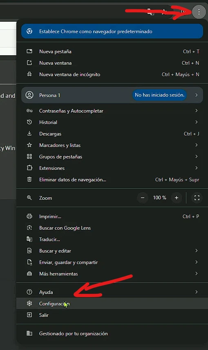Image resolution: width=208 pixels, height=350 pixels.
Task: Click the Salir exit icon
Action: [29, 315]
